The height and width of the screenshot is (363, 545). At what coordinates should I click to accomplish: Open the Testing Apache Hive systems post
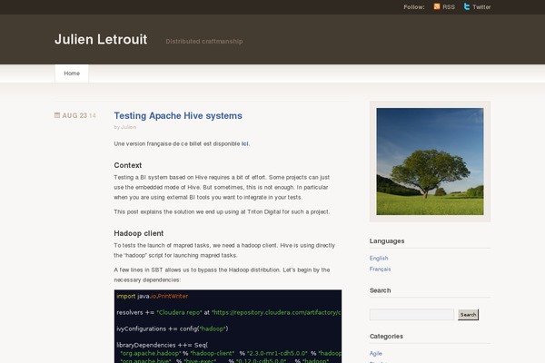[178, 115]
